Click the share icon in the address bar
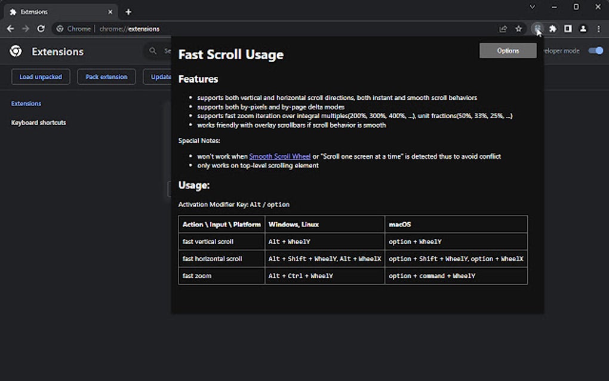This screenshot has width=609, height=381. pos(503,28)
